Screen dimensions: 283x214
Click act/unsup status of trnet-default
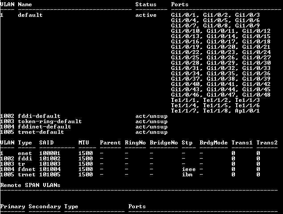(151, 132)
